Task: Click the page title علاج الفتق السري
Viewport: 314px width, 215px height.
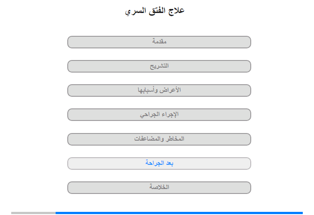Action: pos(155,11)
